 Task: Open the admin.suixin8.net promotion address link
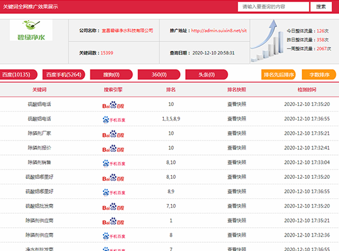(x=219, y=31)
